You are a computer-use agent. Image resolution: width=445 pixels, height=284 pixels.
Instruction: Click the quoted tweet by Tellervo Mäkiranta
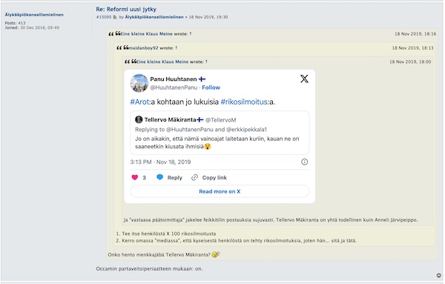(220, 133)
